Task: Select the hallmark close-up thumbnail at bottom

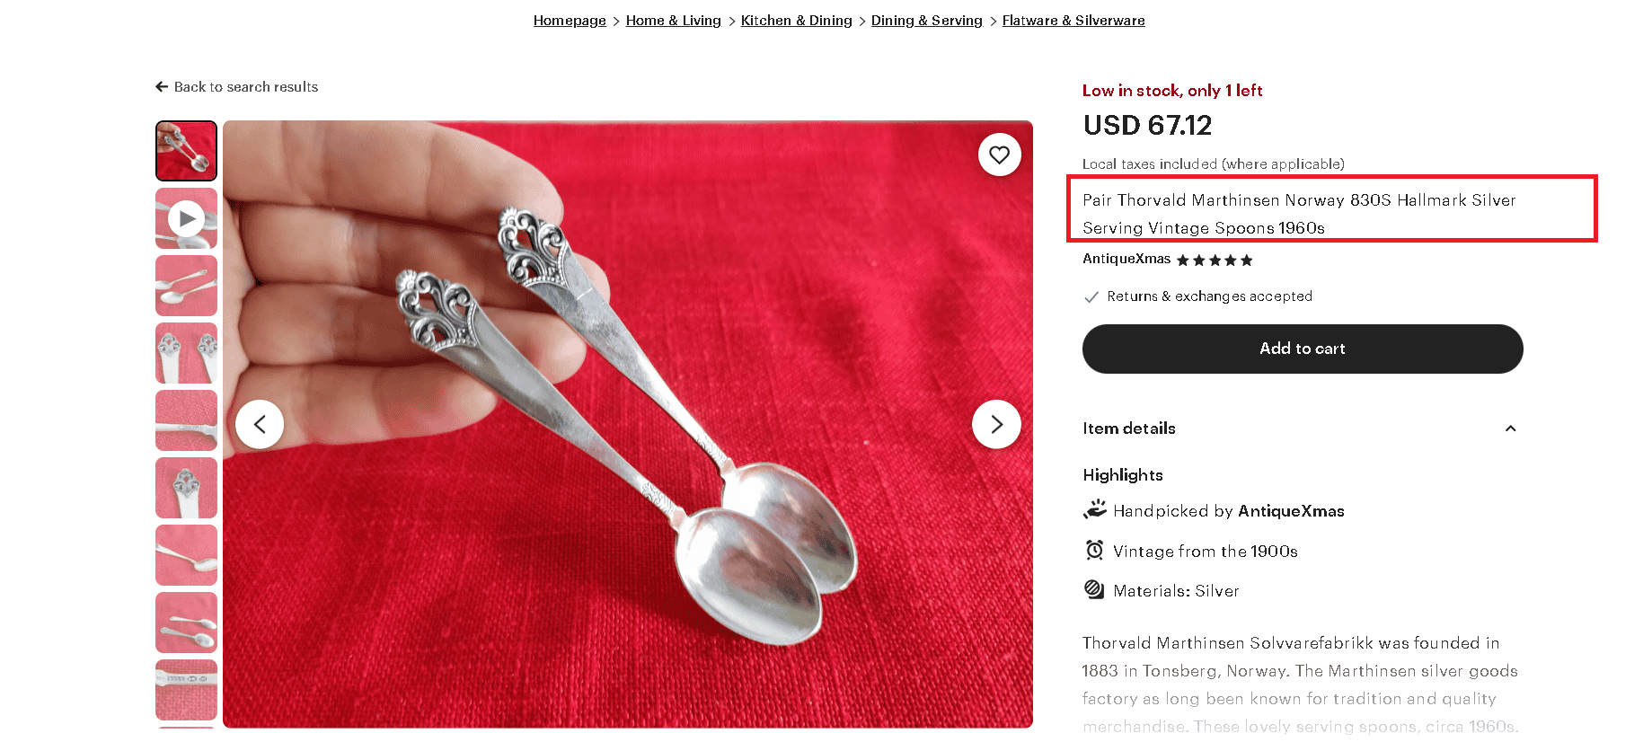Action: pyautogui.click(x=186, y=689)
